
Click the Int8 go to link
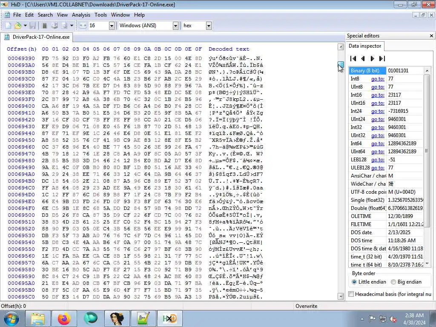tap(378, 79)
